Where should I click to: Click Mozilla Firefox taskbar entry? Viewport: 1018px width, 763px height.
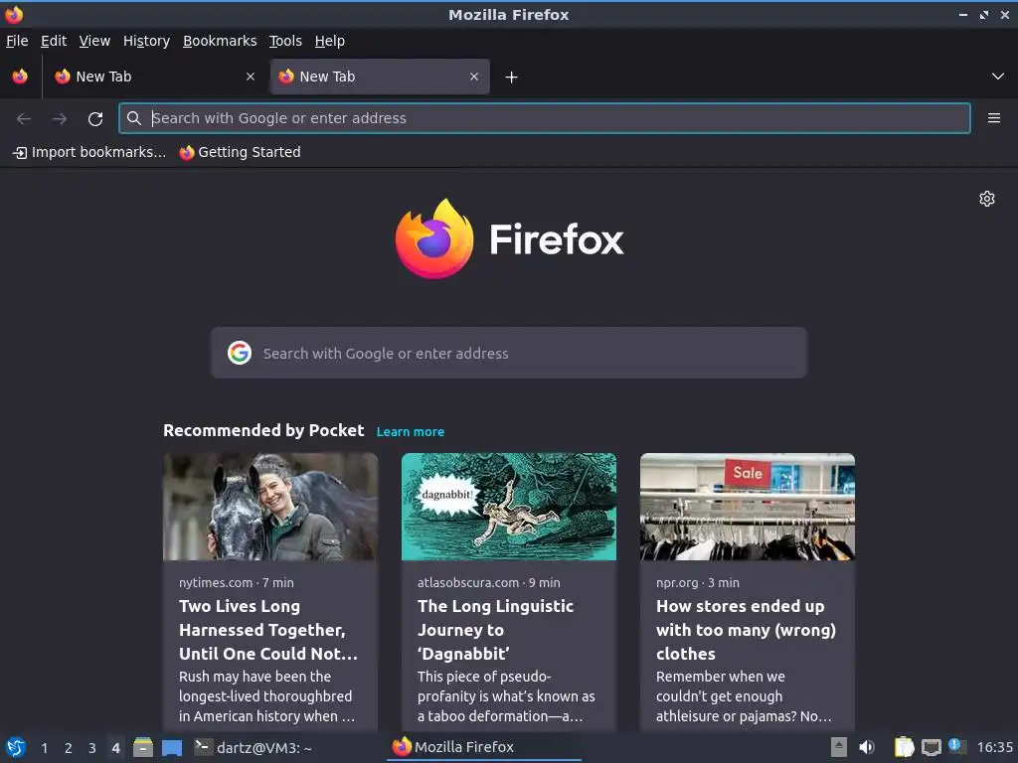tap(484, 747)
